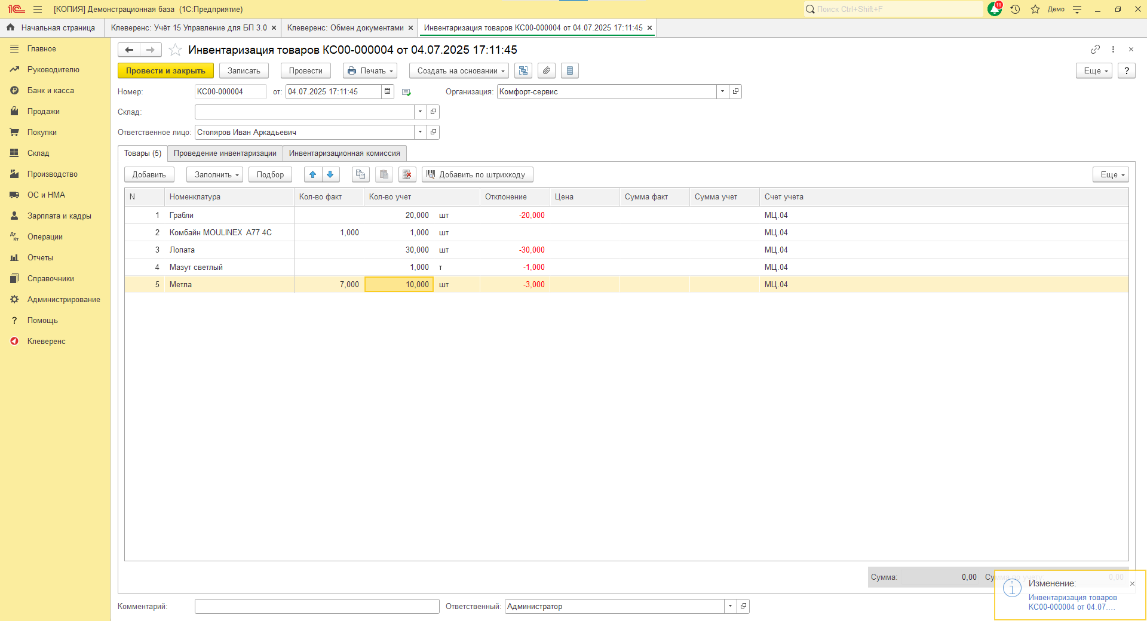Expand the Организация dropdown

click(723, 91)
